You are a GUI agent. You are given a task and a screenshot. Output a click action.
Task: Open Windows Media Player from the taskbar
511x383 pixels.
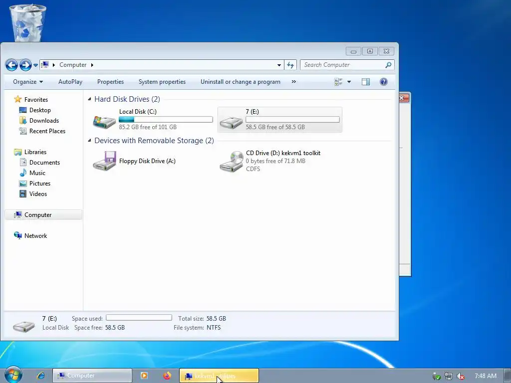[144, 376]
